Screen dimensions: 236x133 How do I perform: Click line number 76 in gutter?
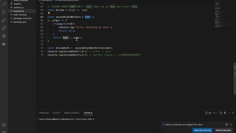[x=42, y=55]
